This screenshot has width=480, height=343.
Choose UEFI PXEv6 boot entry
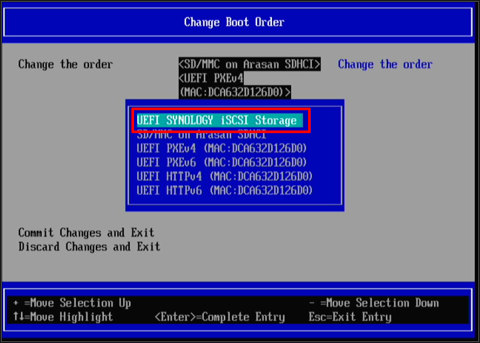tap(221, 162)
